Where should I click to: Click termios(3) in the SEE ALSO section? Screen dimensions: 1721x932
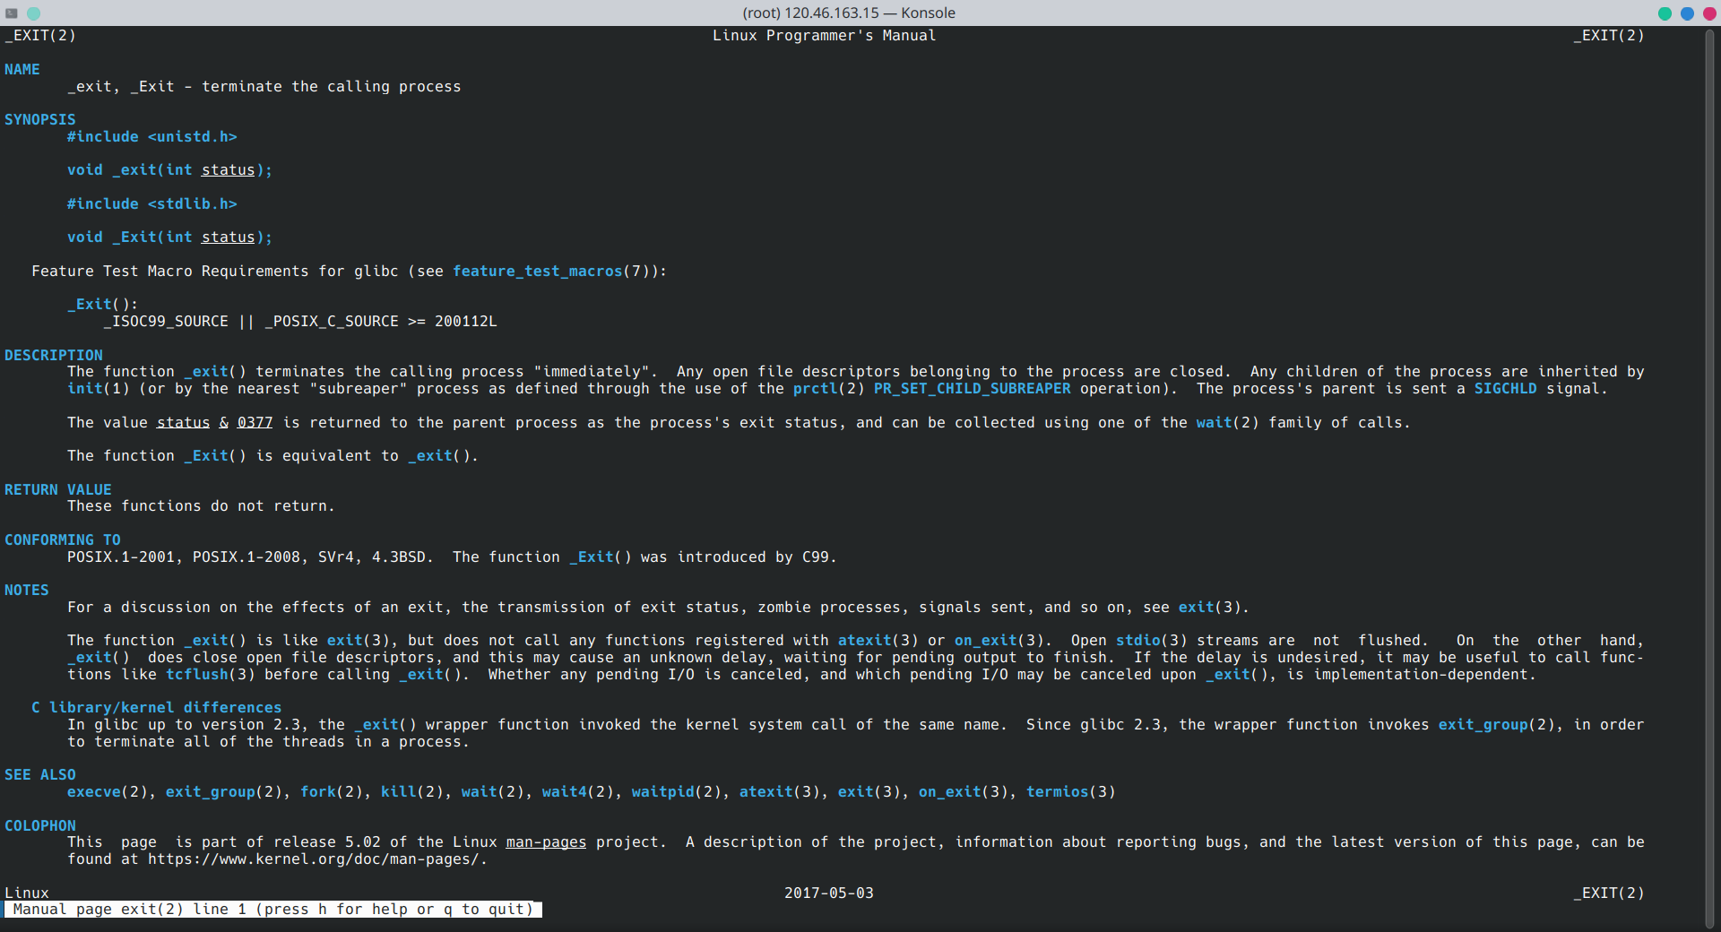1070,792
